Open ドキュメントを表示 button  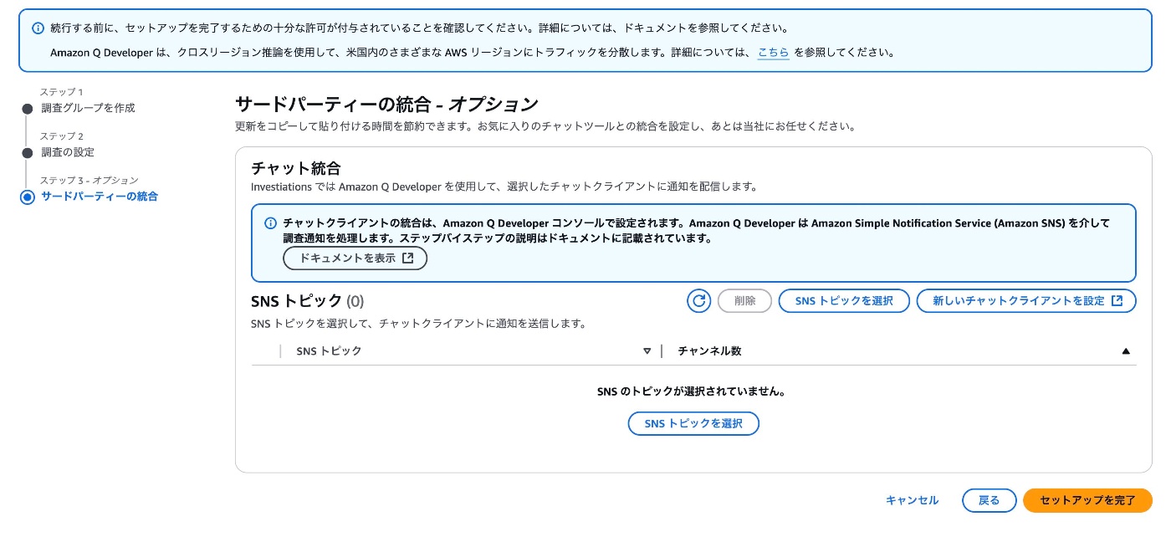click(355, 258)
